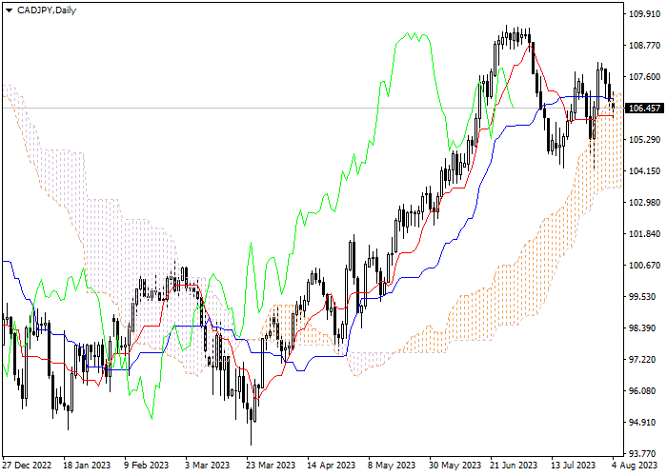The image size is (667, 476).
Task: Select price level 96.080 on the scale
Action: click(642, 391)
